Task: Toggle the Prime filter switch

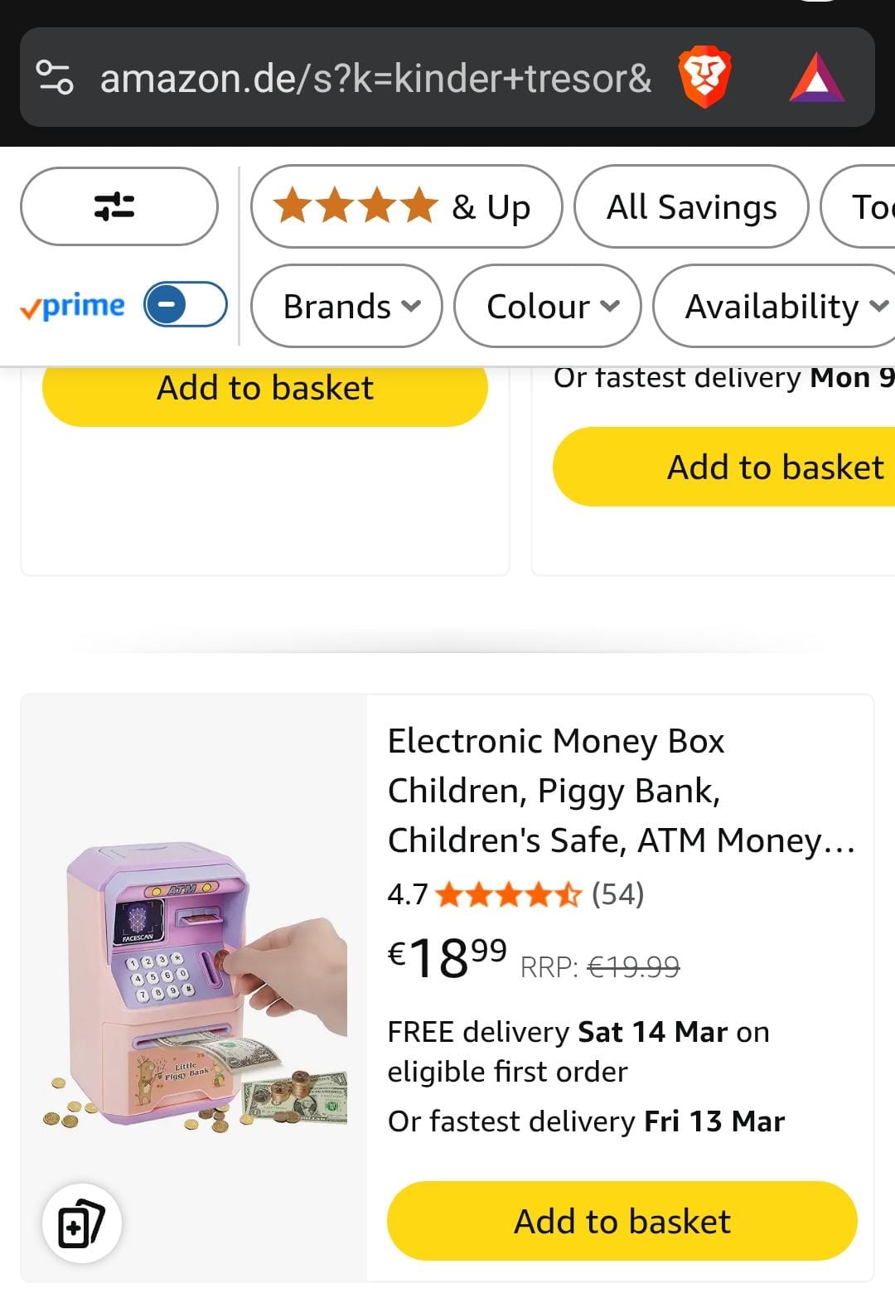Action: click(185, 305)
